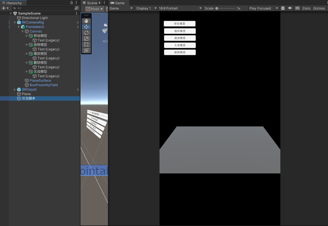Collapse the RKCameraRig object
Image resolution: width=328 pixels, height=226 pixels.
[15, 22]
